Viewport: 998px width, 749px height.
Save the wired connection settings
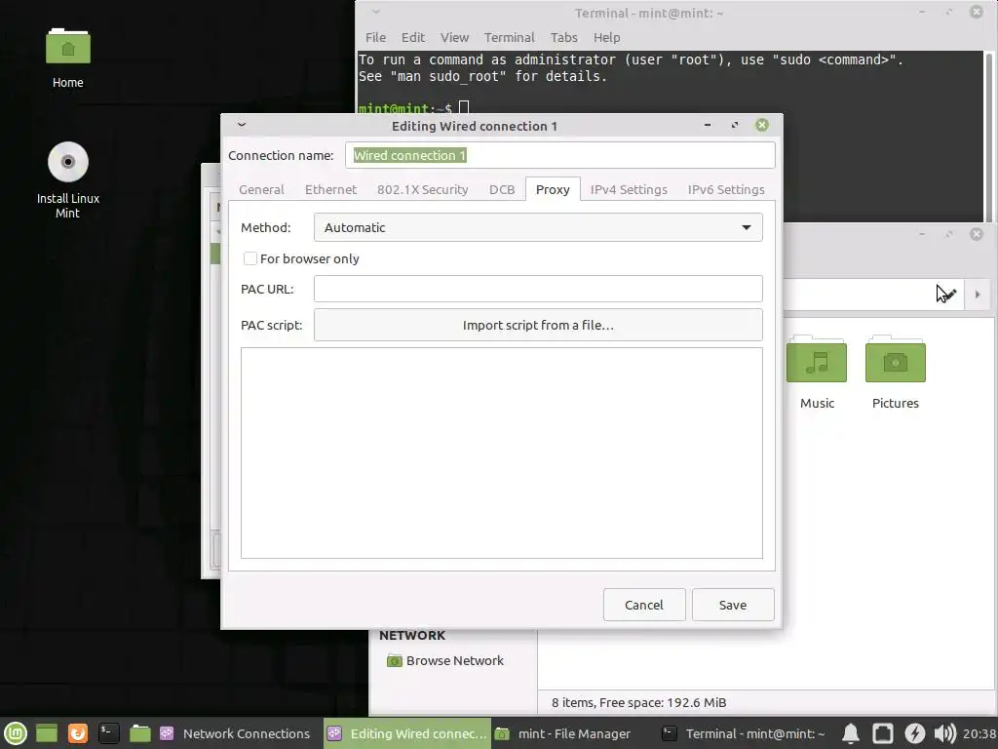[733, 605]
